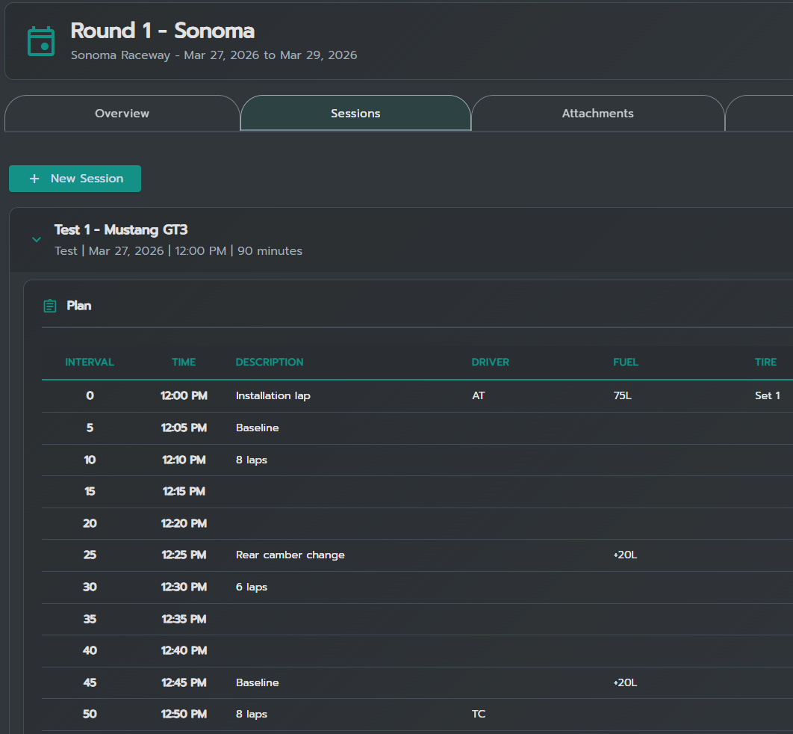Viewport: 793px width, 734px height.
Task: Open the Overview tab
Action: coord(122,114)
